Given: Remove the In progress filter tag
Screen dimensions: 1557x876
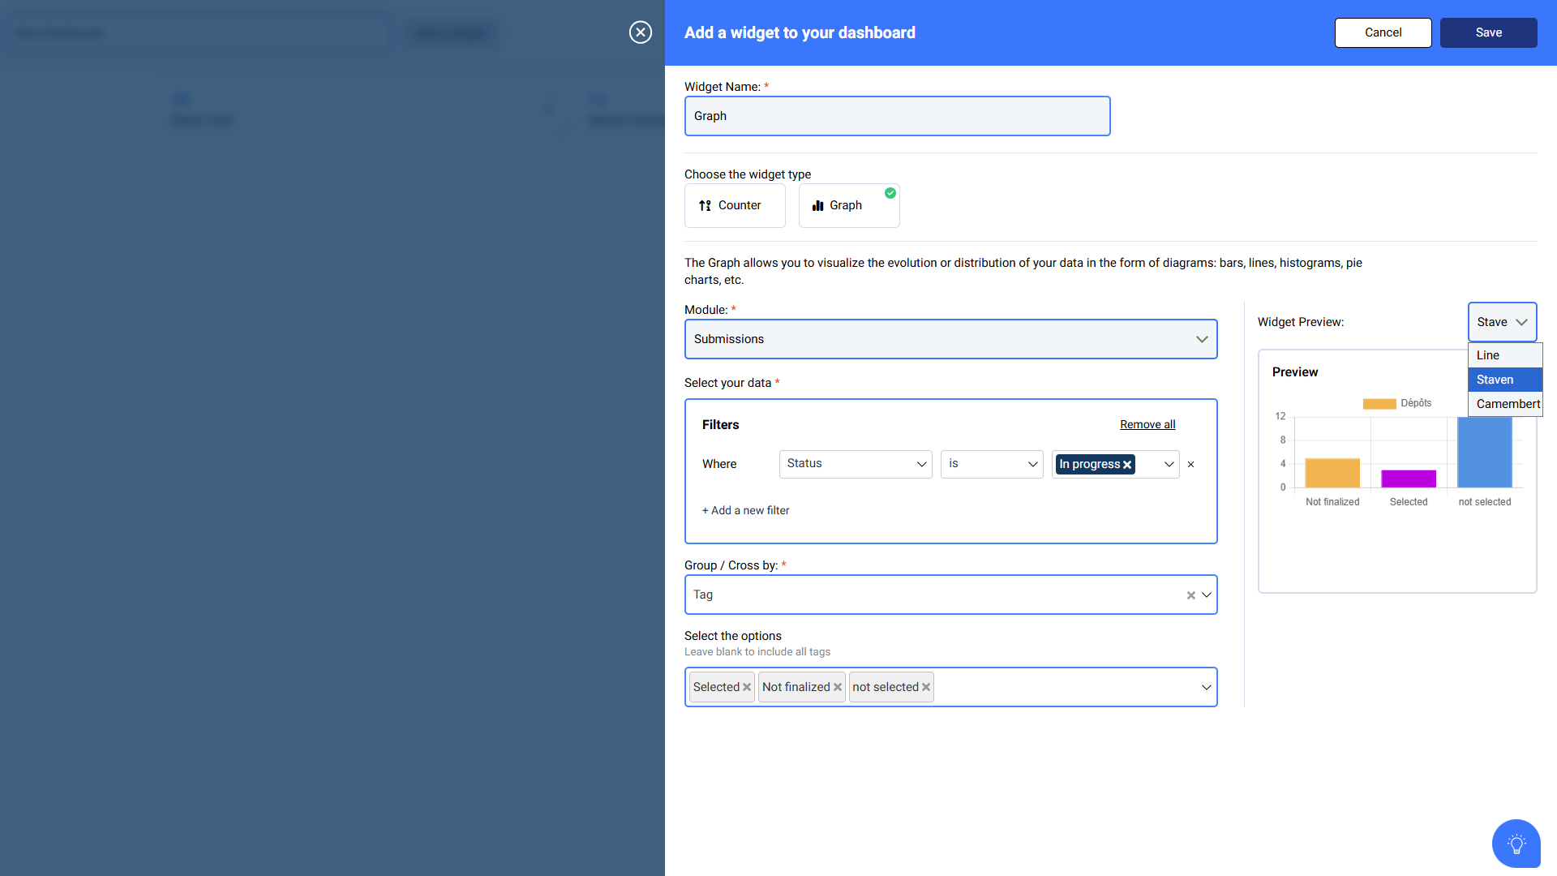Looking at the screenshot, I should [x=1127, y=465].
